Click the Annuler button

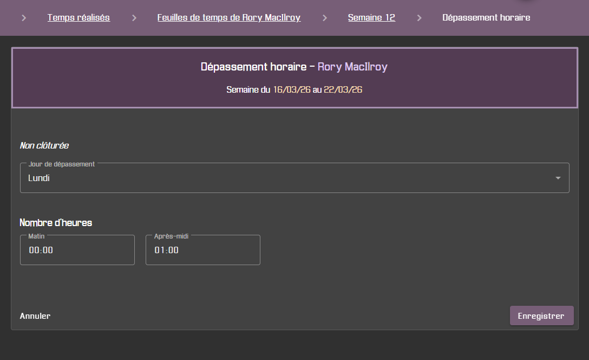point(35,316)
